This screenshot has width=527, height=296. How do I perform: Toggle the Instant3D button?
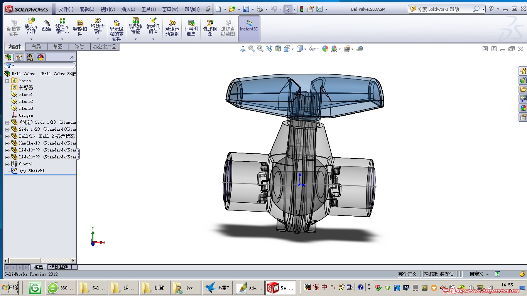point(249,29)
